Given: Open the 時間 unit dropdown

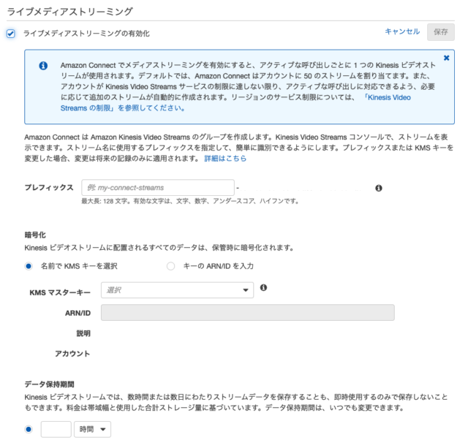Looking at the screenshot, I should click(x=93, y=429).
